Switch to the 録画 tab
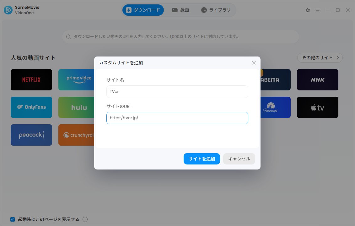 181,10
